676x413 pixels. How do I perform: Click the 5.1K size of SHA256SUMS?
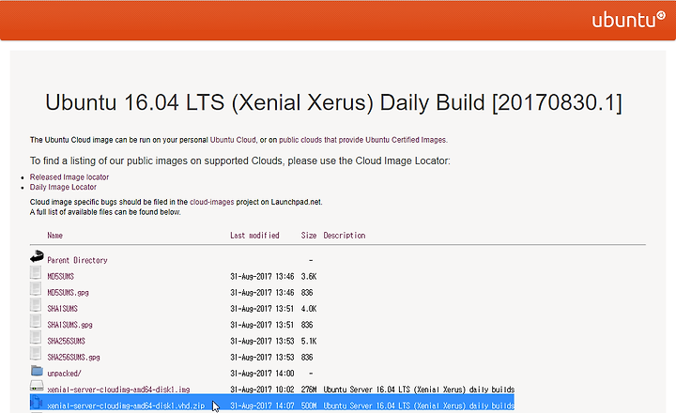tap(309, 341)
